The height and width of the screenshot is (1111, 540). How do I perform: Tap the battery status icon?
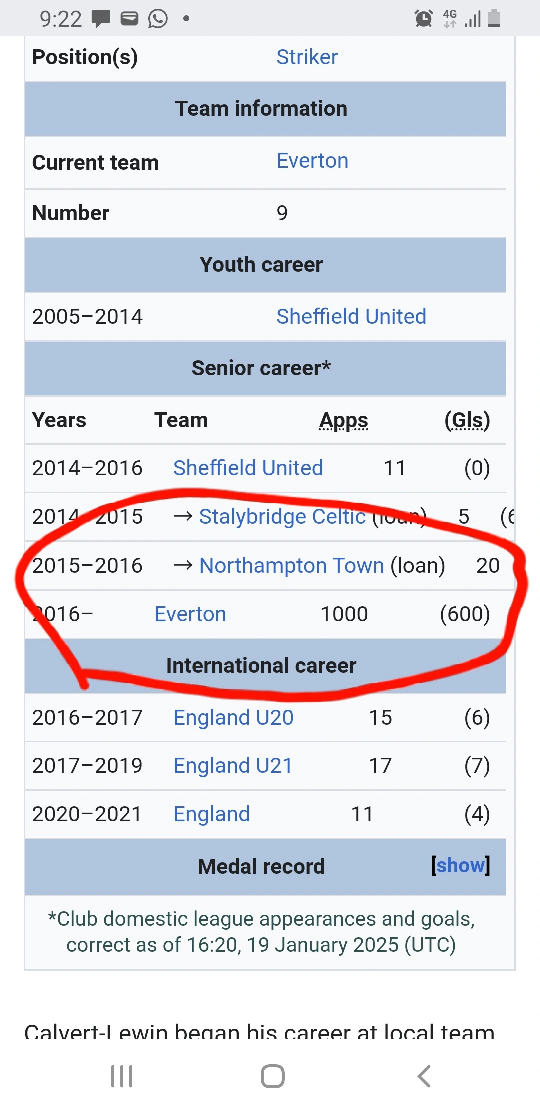pyautogui.click(x=494, y=18)
